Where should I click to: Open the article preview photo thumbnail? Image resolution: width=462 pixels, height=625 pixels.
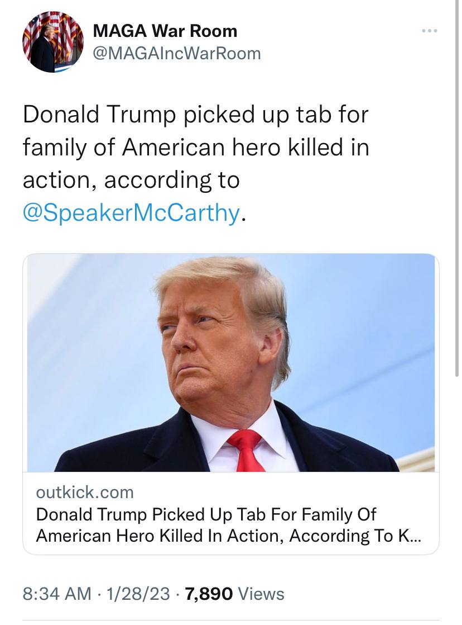[231, 362]
